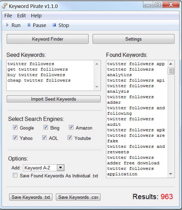The width and height of the screenshot is (182, 210).
Task: Open the Settings tab
Action: click(134, 39)
